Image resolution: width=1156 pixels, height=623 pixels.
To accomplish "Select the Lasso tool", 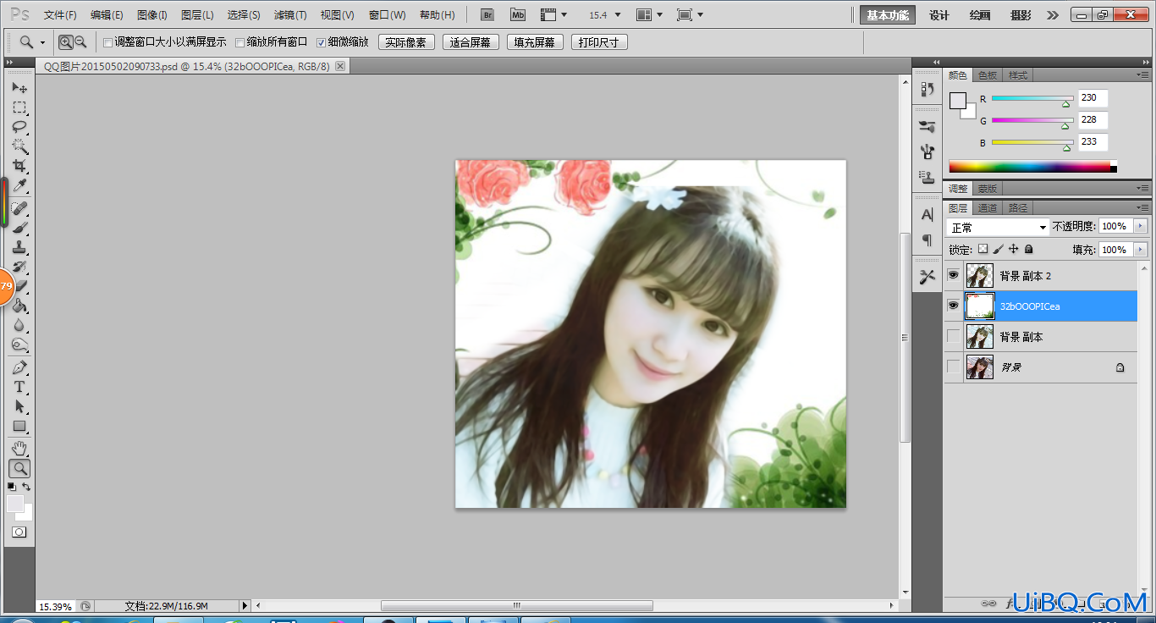I will [19, 127].
